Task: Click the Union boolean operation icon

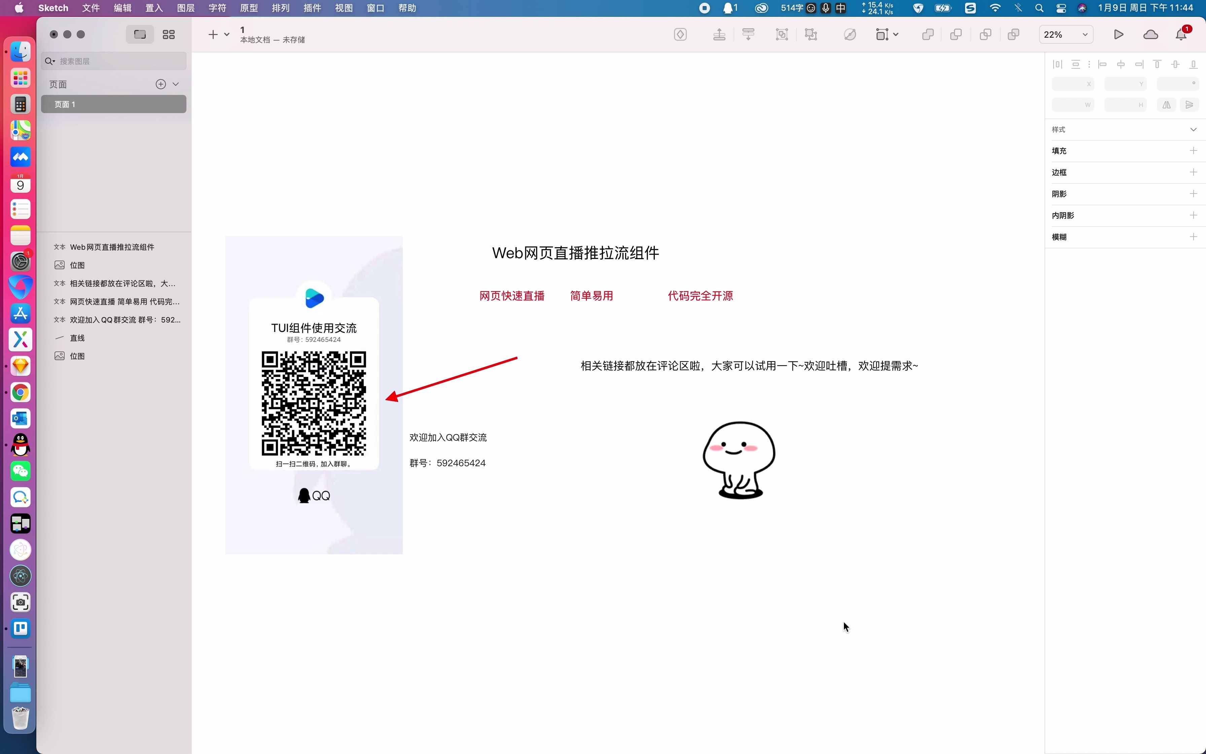Action: [x=927, y=34]
